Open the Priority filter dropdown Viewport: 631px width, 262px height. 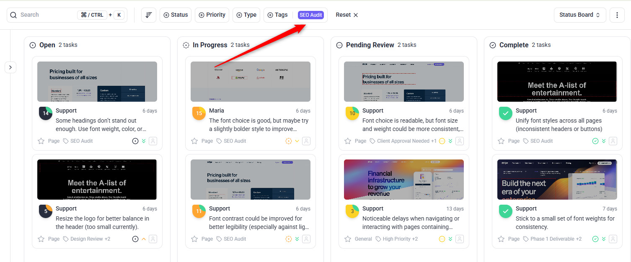pyautogui.click(x=212, y=15)
